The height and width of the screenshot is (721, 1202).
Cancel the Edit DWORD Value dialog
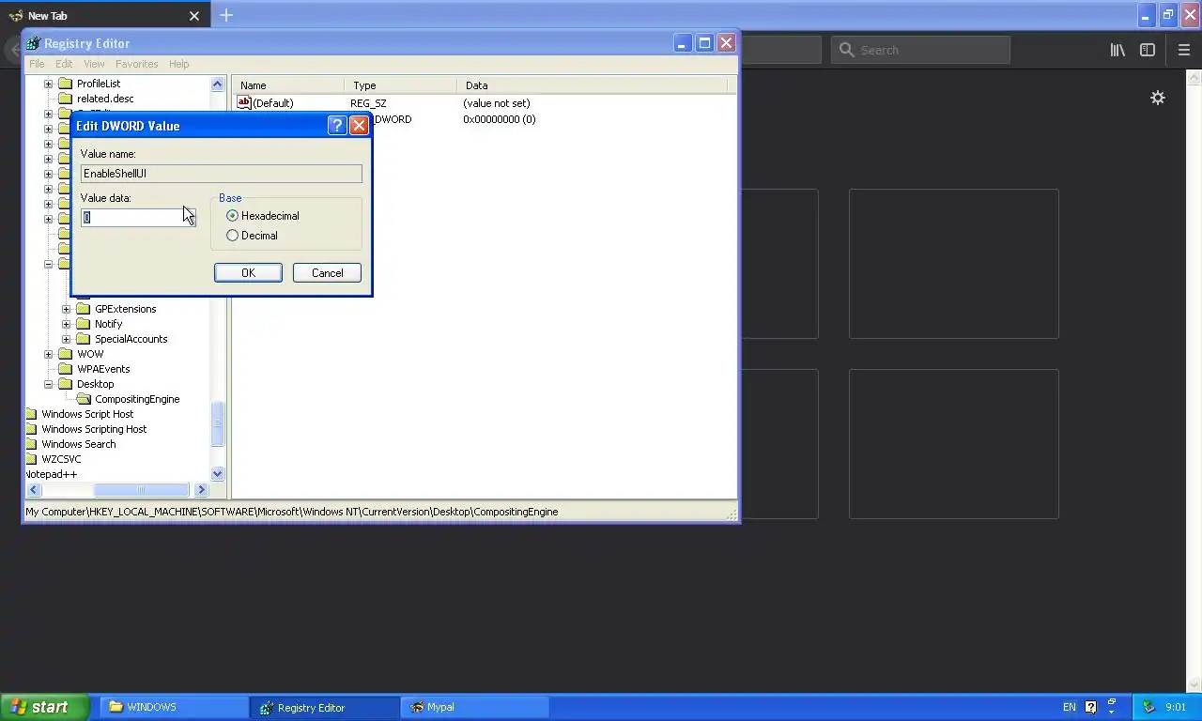point(327,273)
